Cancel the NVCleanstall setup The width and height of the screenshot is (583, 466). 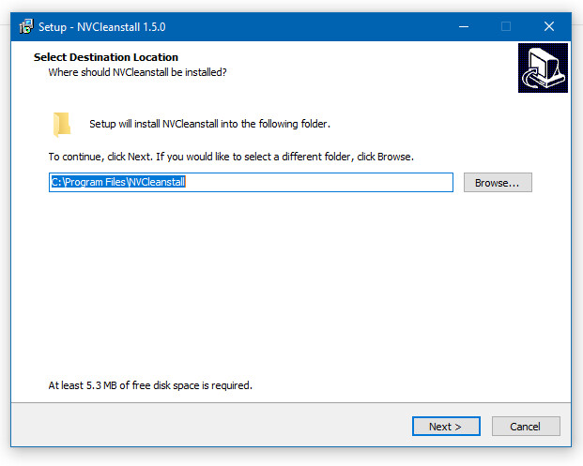[x=526, y=427]
